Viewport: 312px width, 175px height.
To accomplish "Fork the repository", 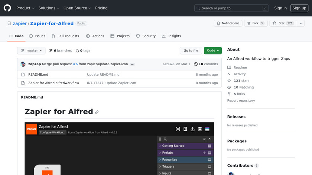I will (256, 23).
